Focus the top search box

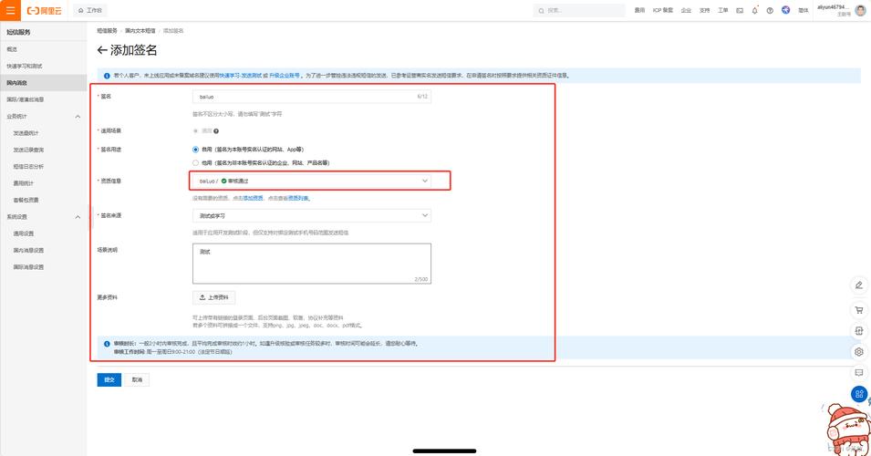coord(579,10)
